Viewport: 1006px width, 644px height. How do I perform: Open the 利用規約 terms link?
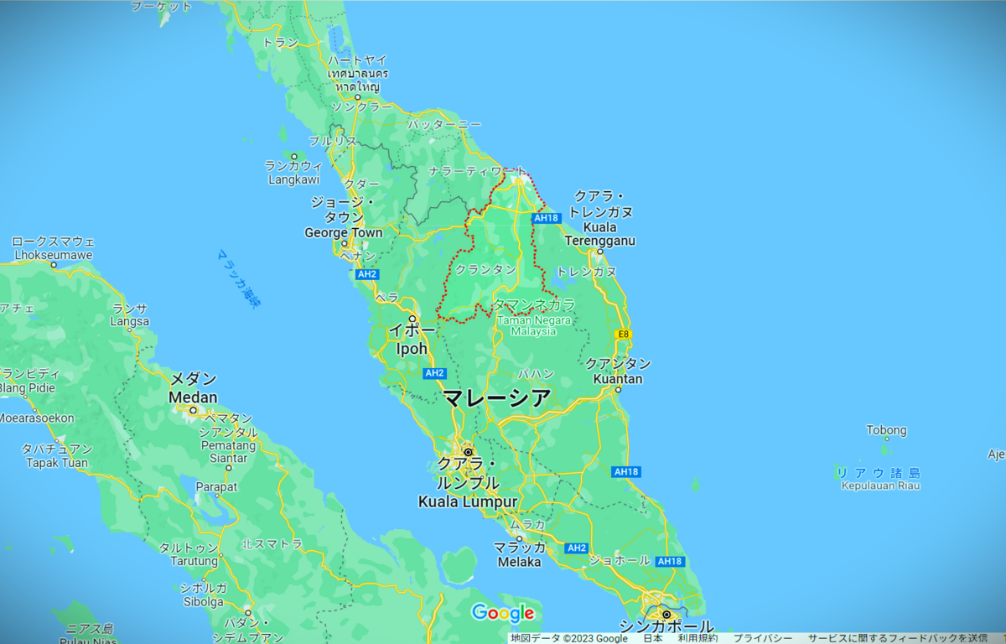[x=697, y=638]
